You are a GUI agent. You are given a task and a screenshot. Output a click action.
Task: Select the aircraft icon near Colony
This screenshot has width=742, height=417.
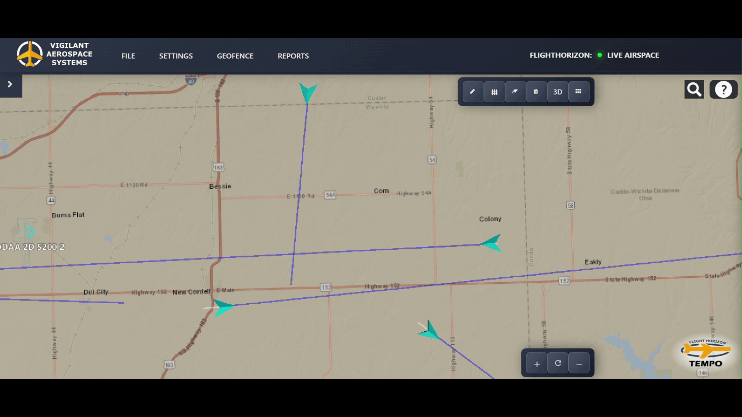click(492, 243)
